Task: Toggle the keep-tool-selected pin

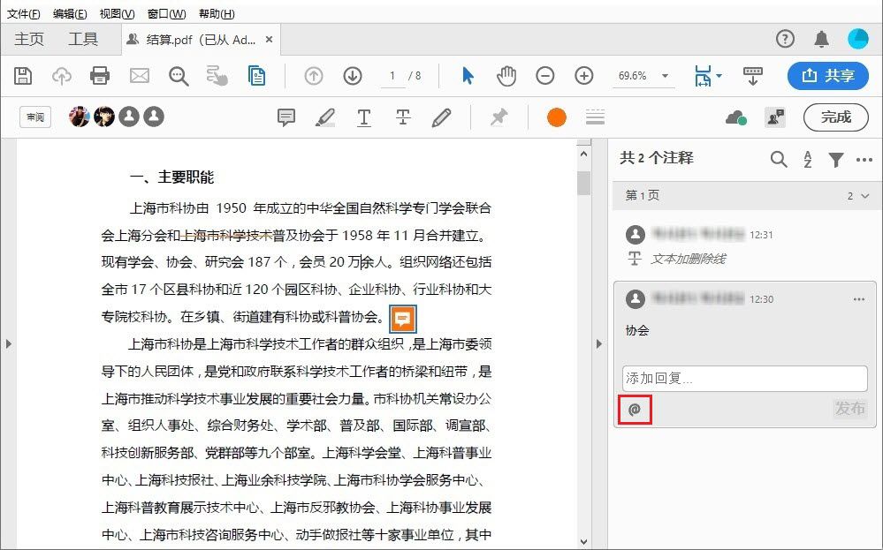Action: (499, 117)
